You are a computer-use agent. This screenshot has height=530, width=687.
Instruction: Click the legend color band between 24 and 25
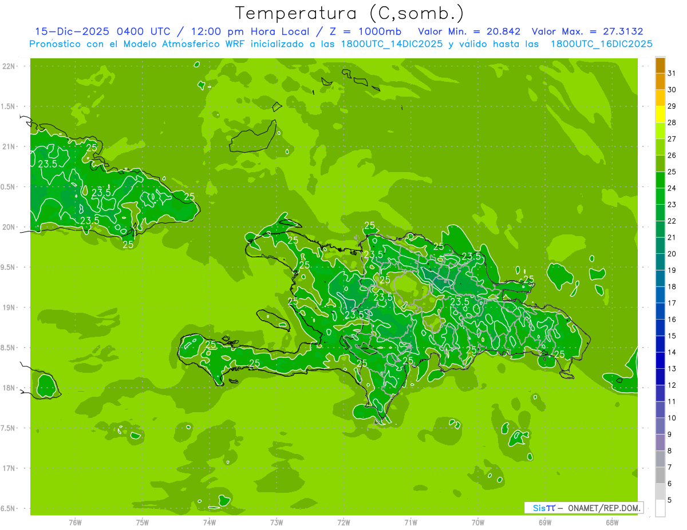660,180
